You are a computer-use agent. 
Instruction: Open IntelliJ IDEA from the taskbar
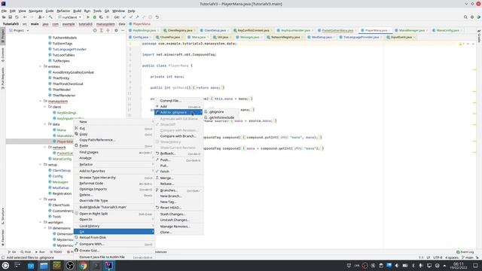click(109, 266)
